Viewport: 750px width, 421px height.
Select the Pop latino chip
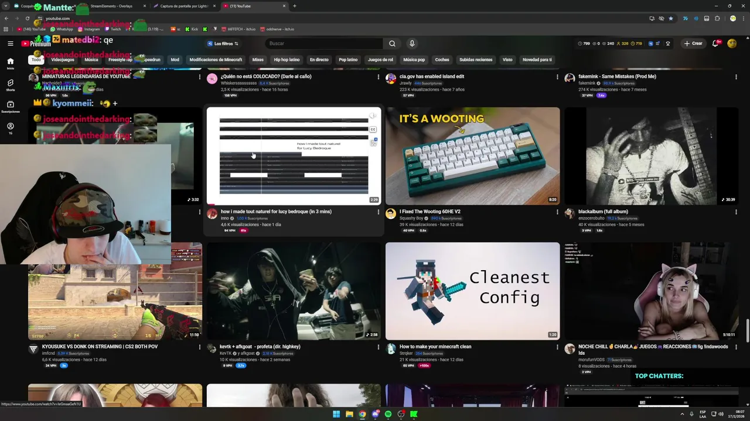[348, 60]
